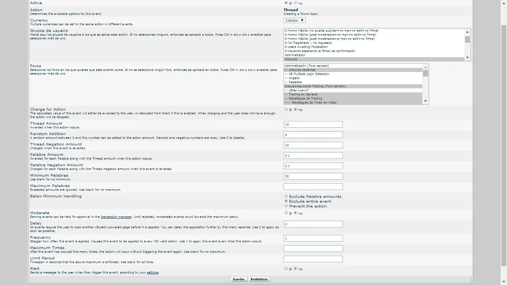The image size is (507, 285).
Task: Focus the Thread Negation Amount field
Action: (x=313, y=145)
